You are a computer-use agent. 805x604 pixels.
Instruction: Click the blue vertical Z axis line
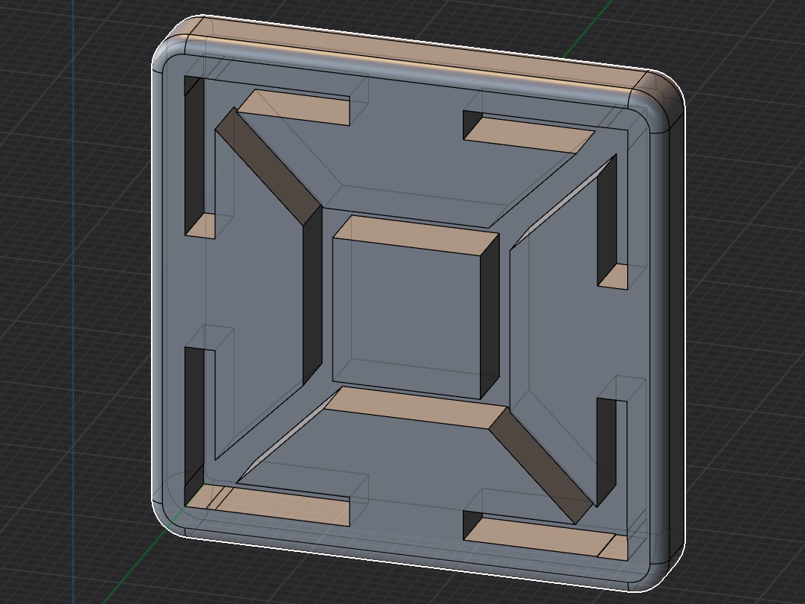[73, 302]
